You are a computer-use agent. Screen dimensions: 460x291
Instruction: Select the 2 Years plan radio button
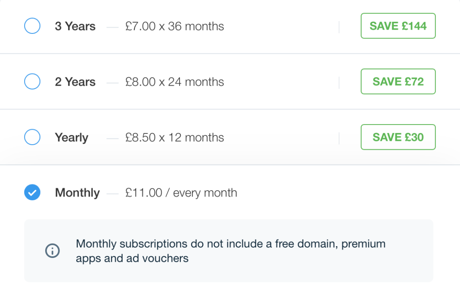click(x=32, y=82)
